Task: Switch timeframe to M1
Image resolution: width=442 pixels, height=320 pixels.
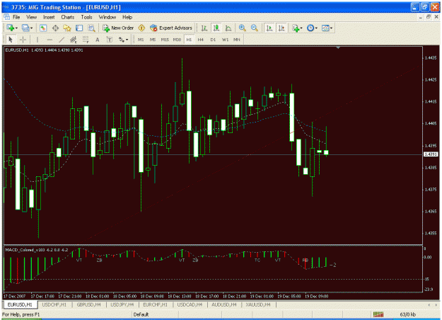Action: click(x=141, y=40)
